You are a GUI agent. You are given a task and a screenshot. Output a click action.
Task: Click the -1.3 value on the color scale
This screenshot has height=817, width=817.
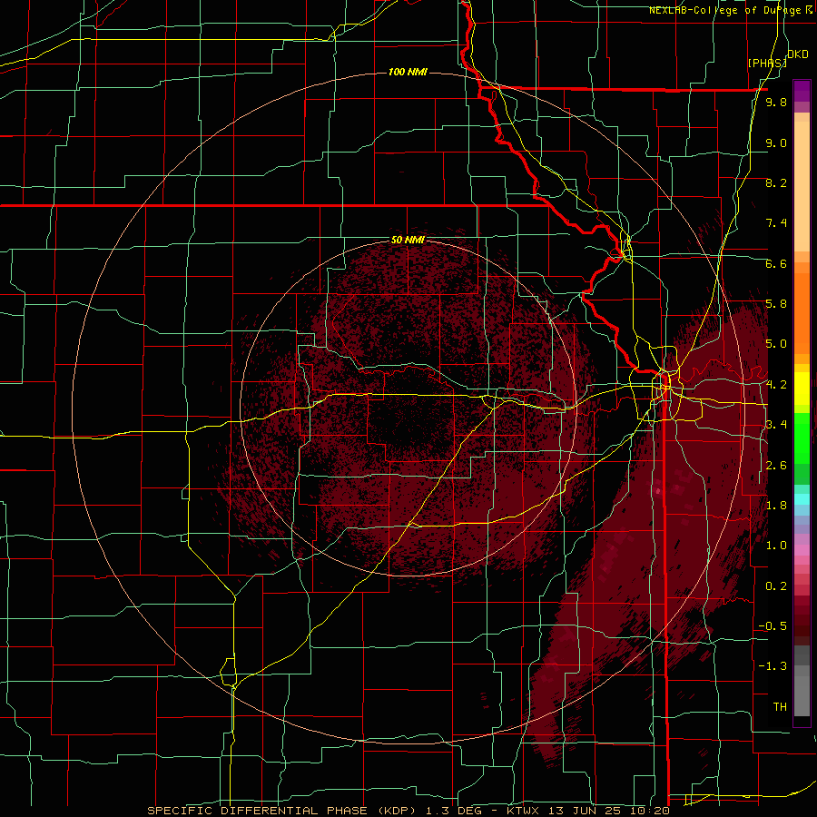coord(773,666)
